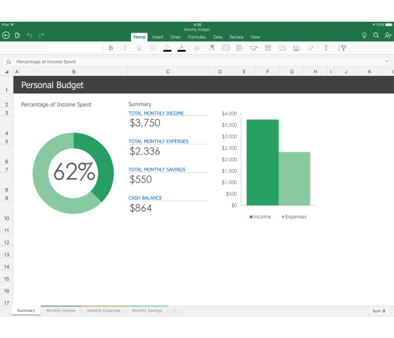
Task: Open the Formulas ribbon tab
Action: click(x=197, y=37)
